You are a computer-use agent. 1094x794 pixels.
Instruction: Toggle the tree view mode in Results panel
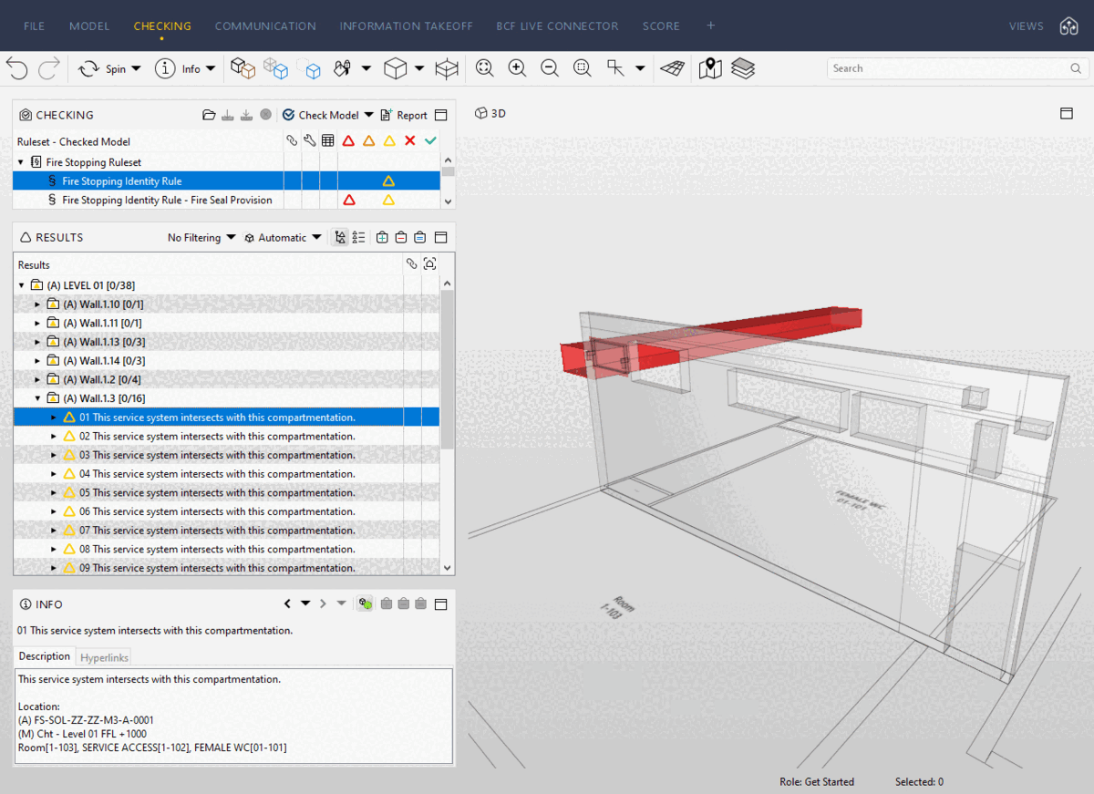pyautogui.click(x=340, y=238)
